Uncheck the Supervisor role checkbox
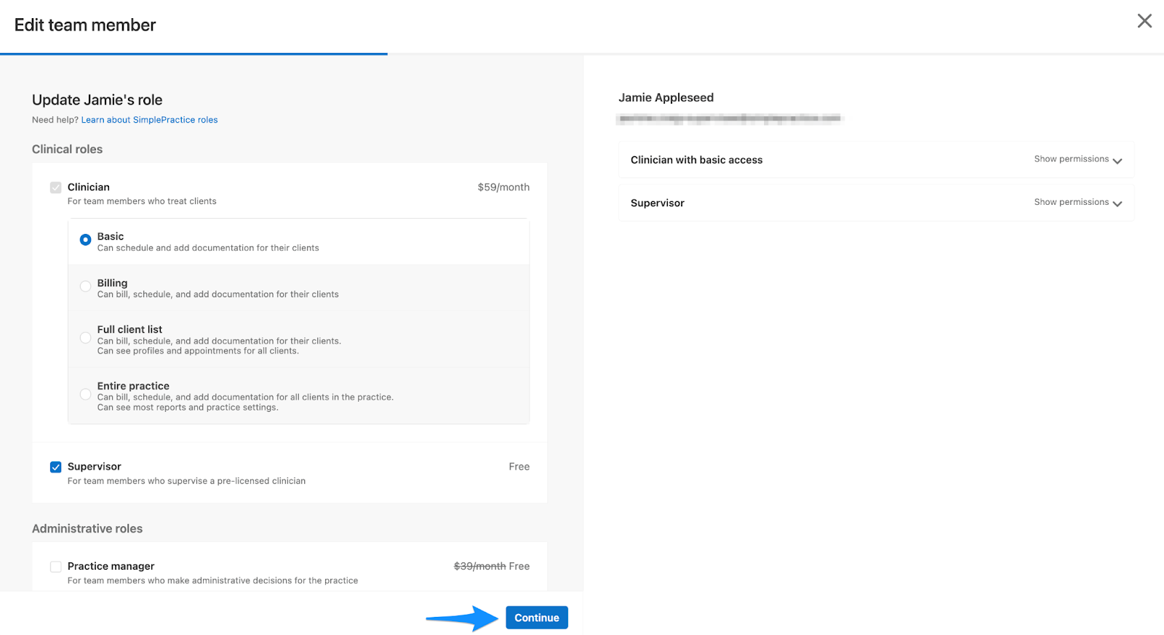The image size is (1164, 635). point(56,467)
